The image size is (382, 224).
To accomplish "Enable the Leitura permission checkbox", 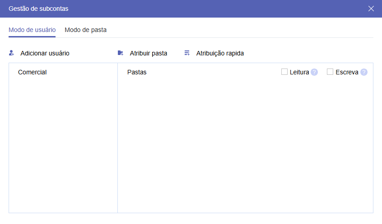I will [284, 72].
